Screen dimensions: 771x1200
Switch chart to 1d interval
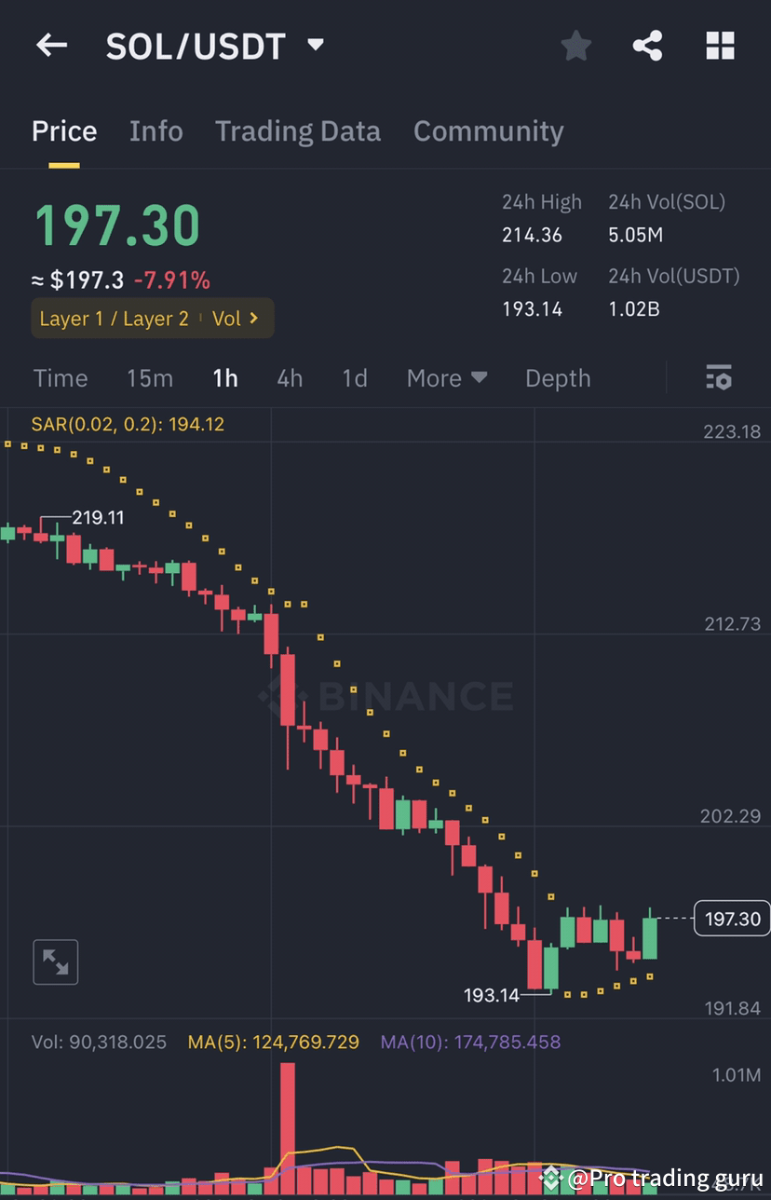[x=354, y=377]
